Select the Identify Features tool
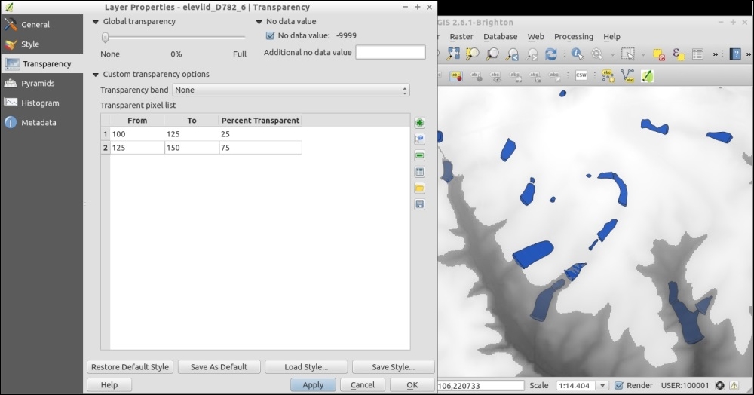 [577, 54]
